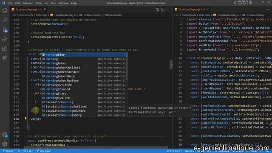Click 'FicheUser' breadcrumb in right editor

tap(204, 15)
